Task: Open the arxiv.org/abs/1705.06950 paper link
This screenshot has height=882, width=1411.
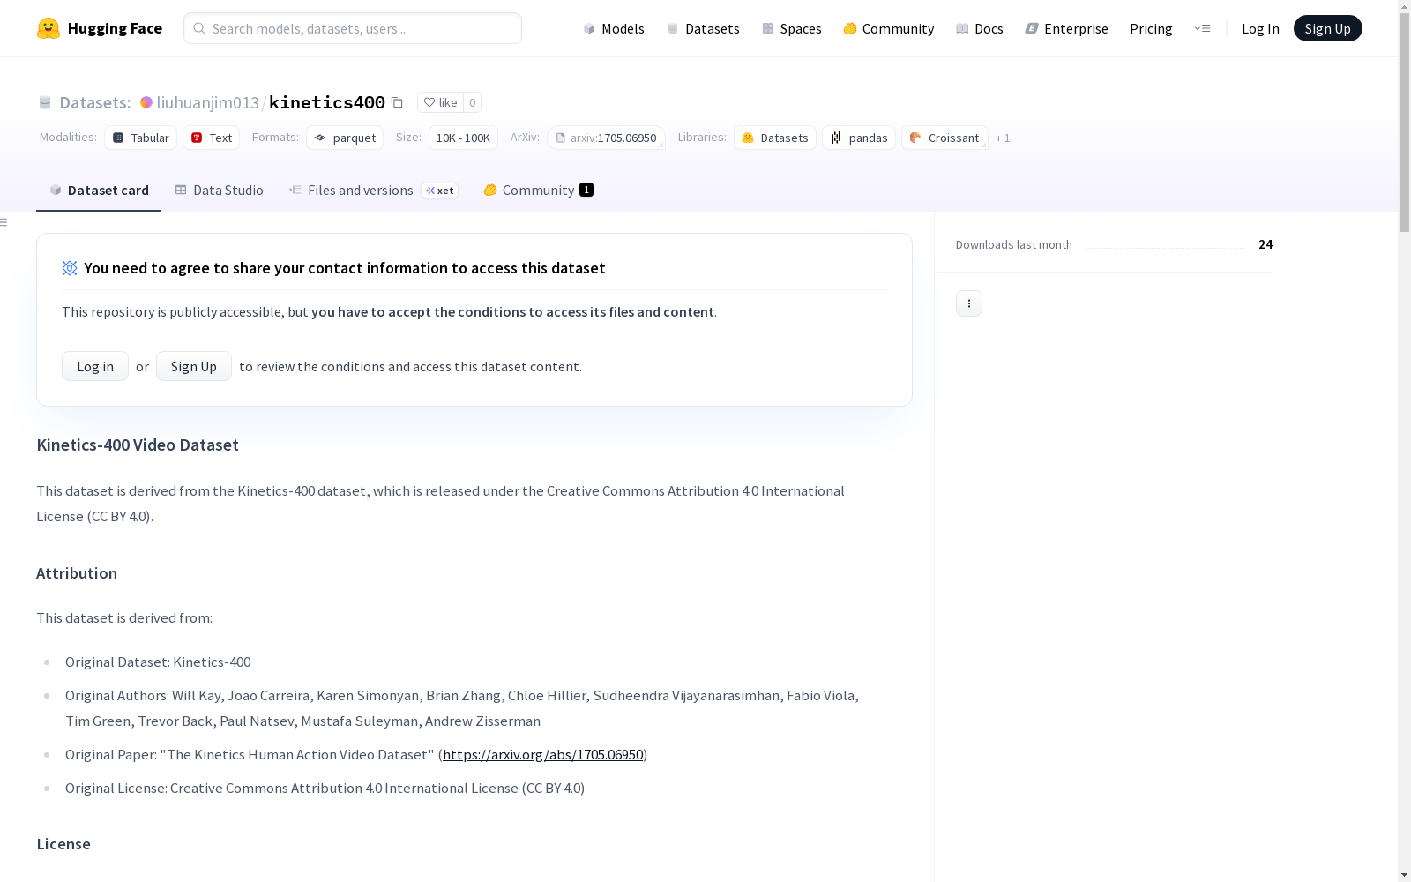Action: tap(543, 755)
